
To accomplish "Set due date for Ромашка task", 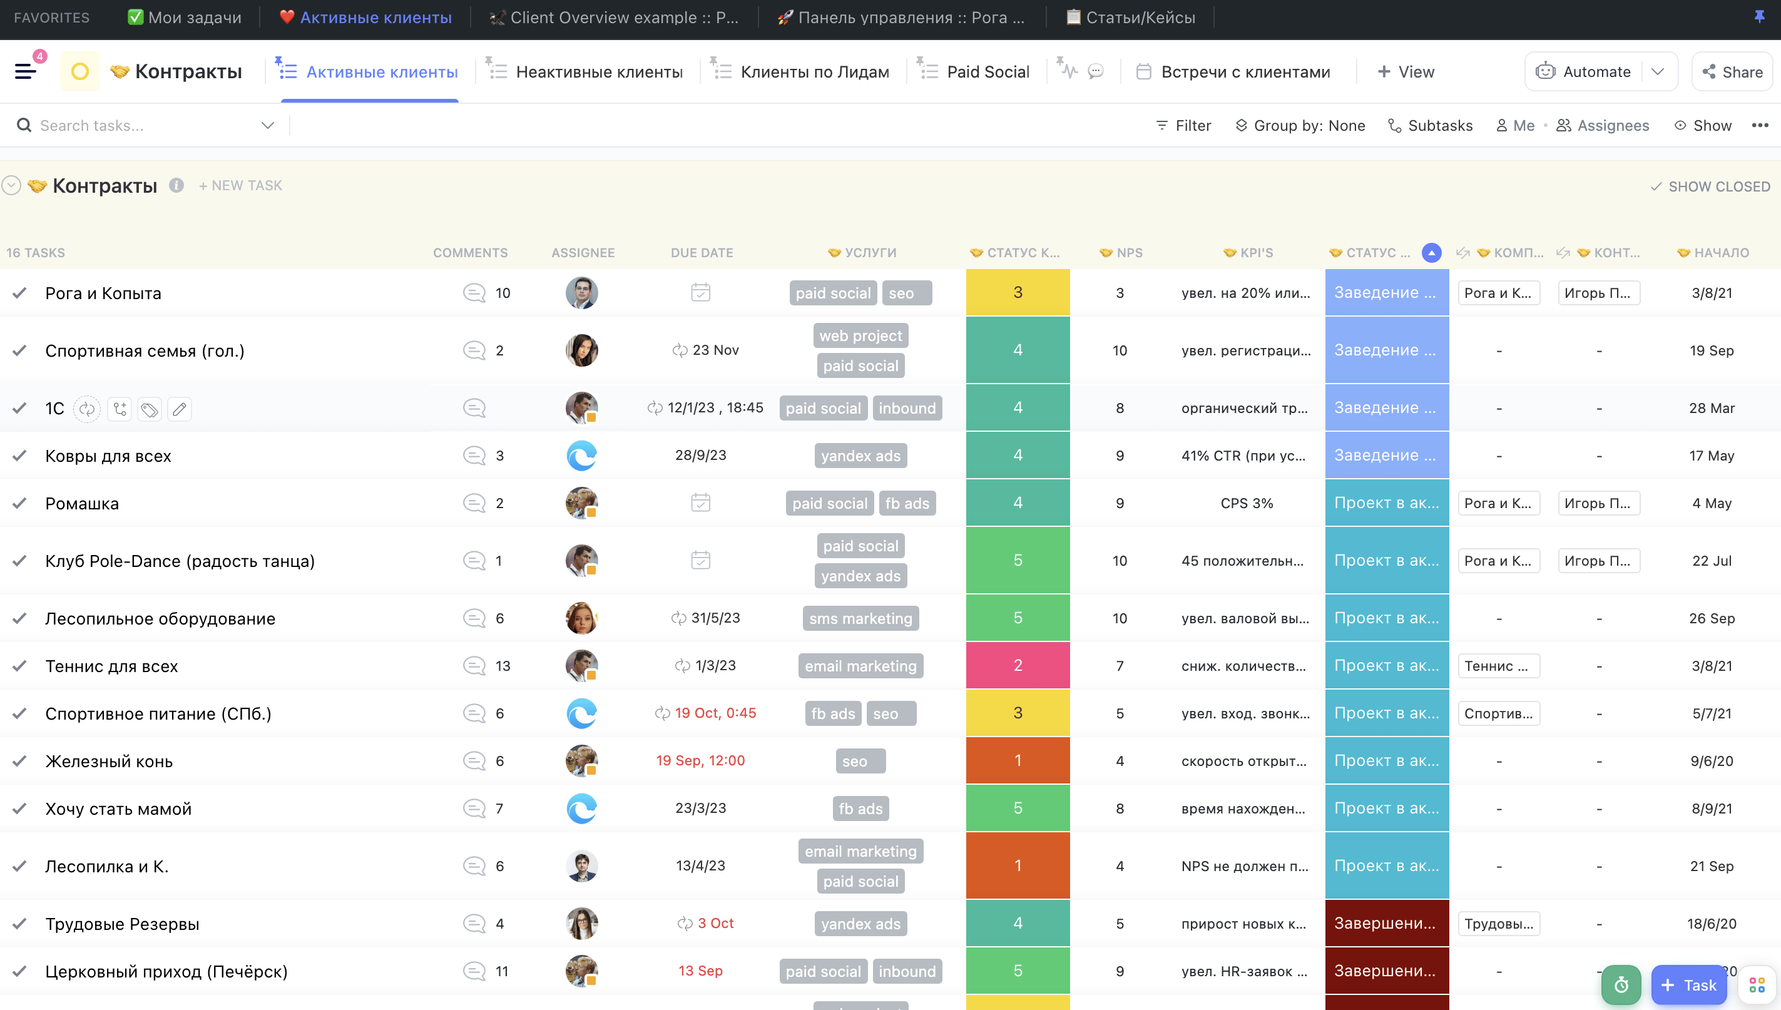I will [x=700, y=503].
